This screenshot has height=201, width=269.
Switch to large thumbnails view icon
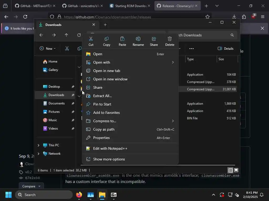tap(236, 170)
